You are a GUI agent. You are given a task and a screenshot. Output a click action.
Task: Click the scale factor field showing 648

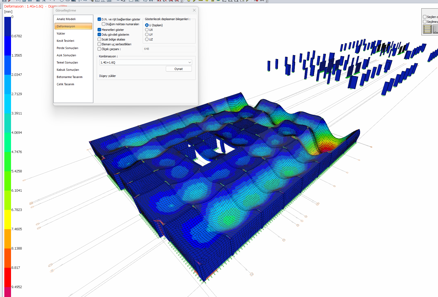pos(169,49)
